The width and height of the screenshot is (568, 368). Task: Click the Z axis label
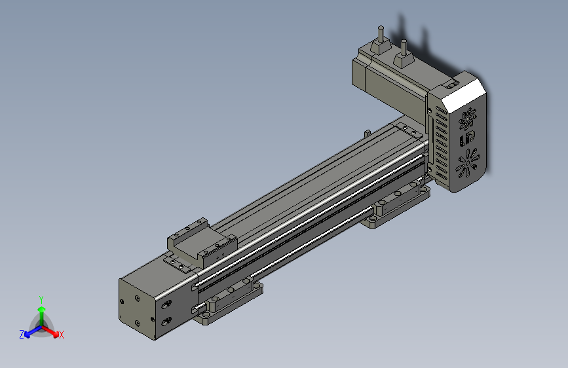pyautogui.click(x=22, y=335)
